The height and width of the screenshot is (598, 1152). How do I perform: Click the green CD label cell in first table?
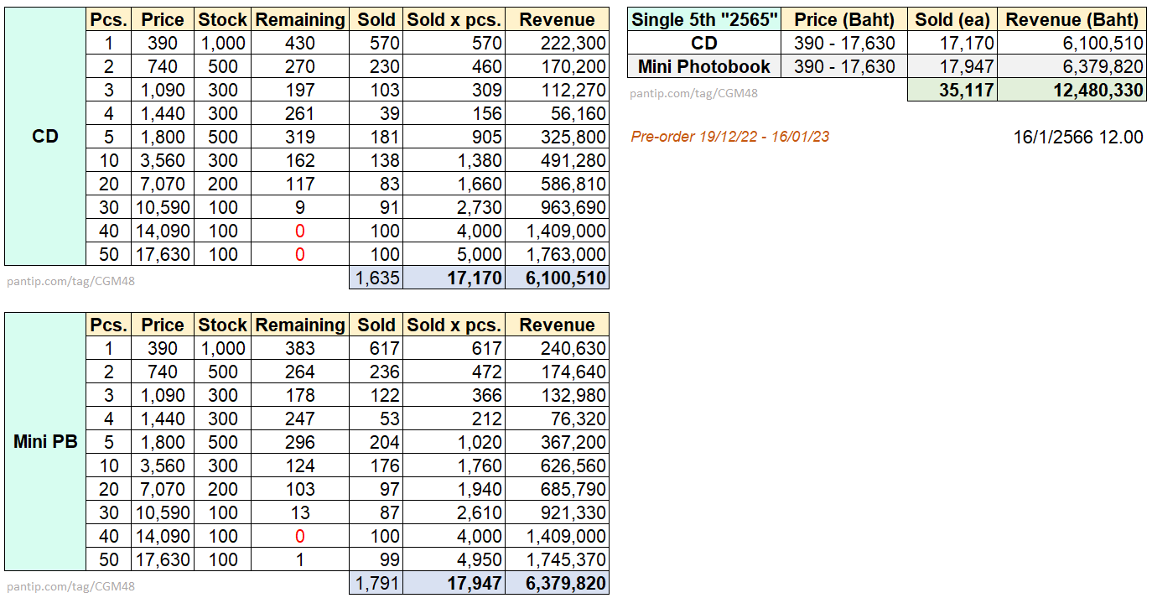point(45,137)
